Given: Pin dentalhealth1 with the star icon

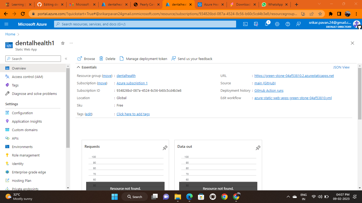Looking at the screenshot, I should [x=63, y=43].
